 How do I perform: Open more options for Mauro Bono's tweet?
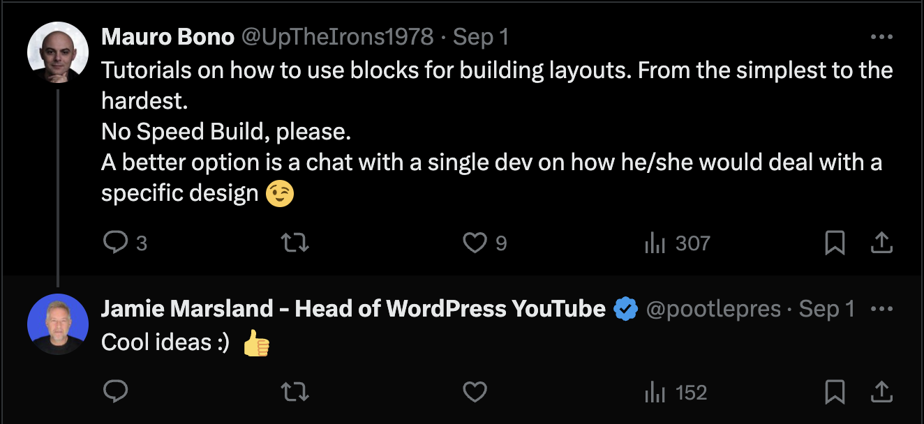[881, 37]
